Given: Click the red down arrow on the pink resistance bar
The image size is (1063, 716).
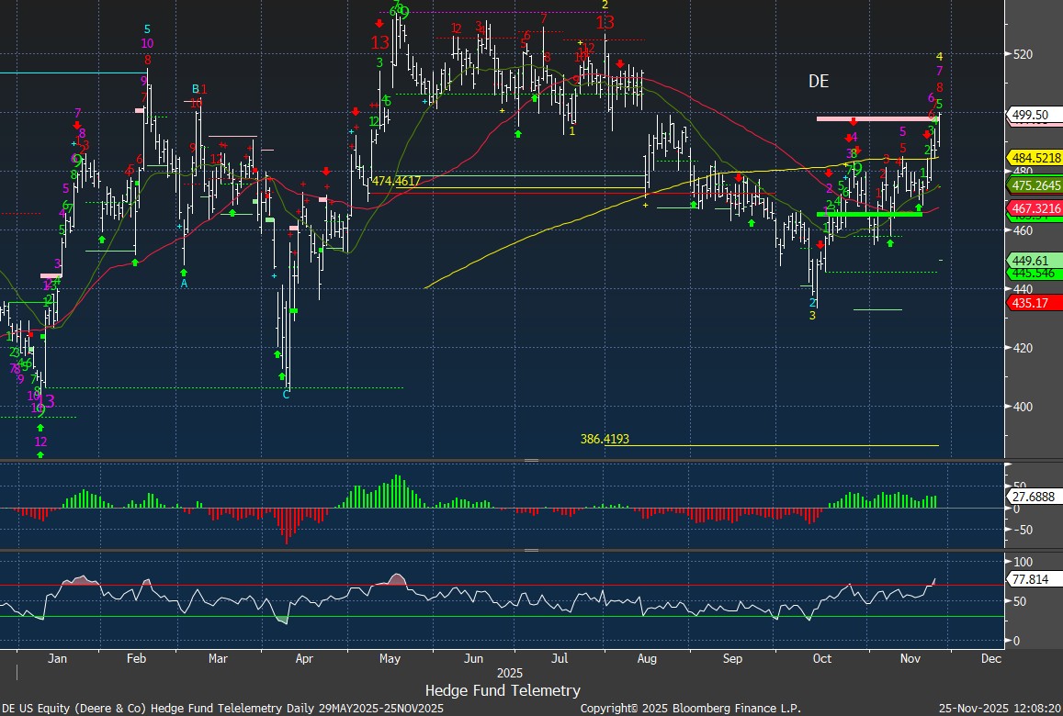Looking at the screenshot, I should 854,121.
